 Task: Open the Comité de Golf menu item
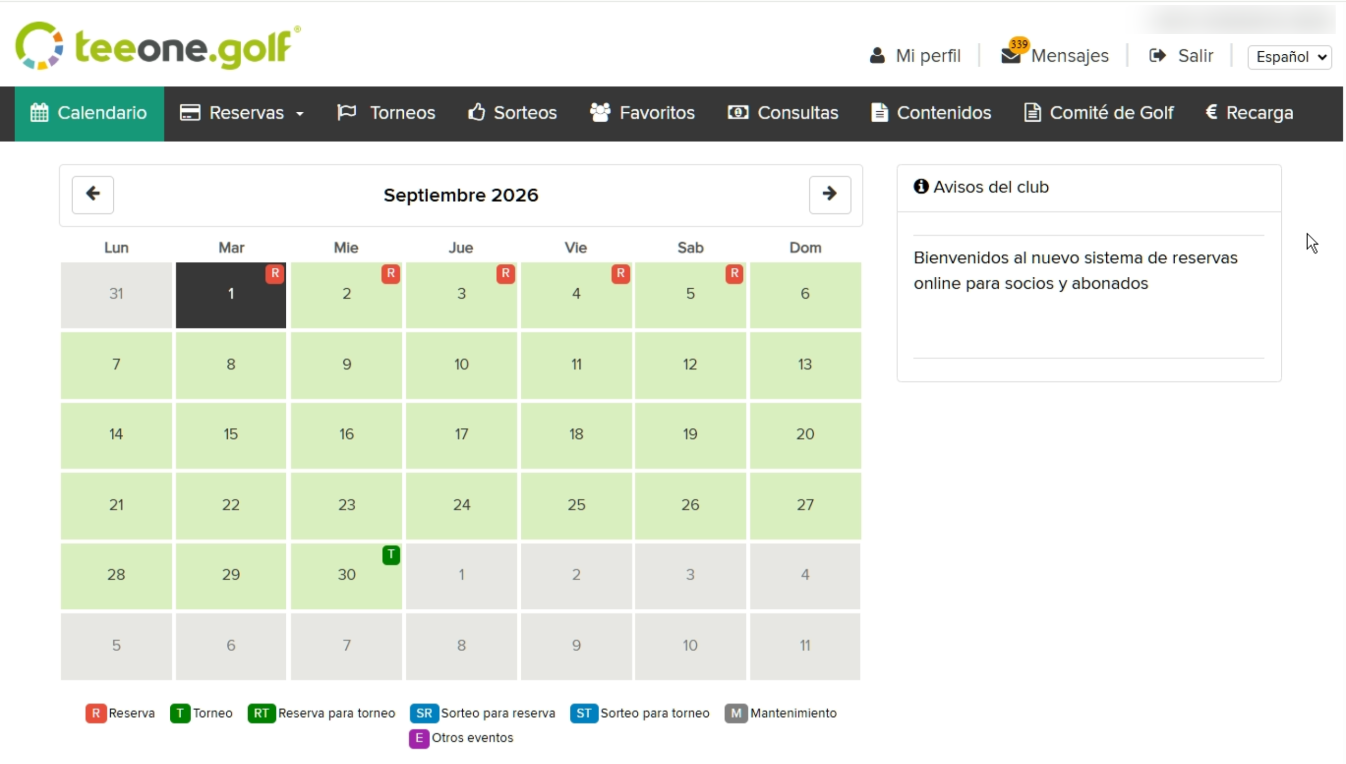pos(1098,113)
